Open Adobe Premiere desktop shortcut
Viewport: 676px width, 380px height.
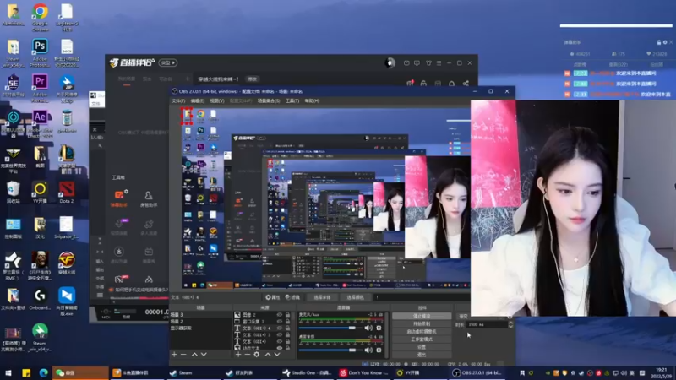pyautogui.click(x=40, y=88)
